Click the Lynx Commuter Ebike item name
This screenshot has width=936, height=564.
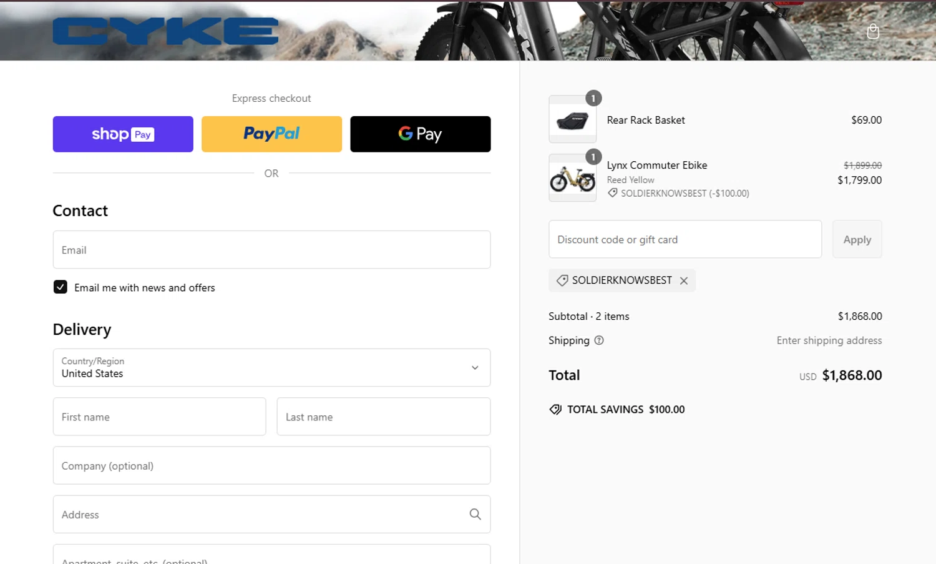(657, 166)
